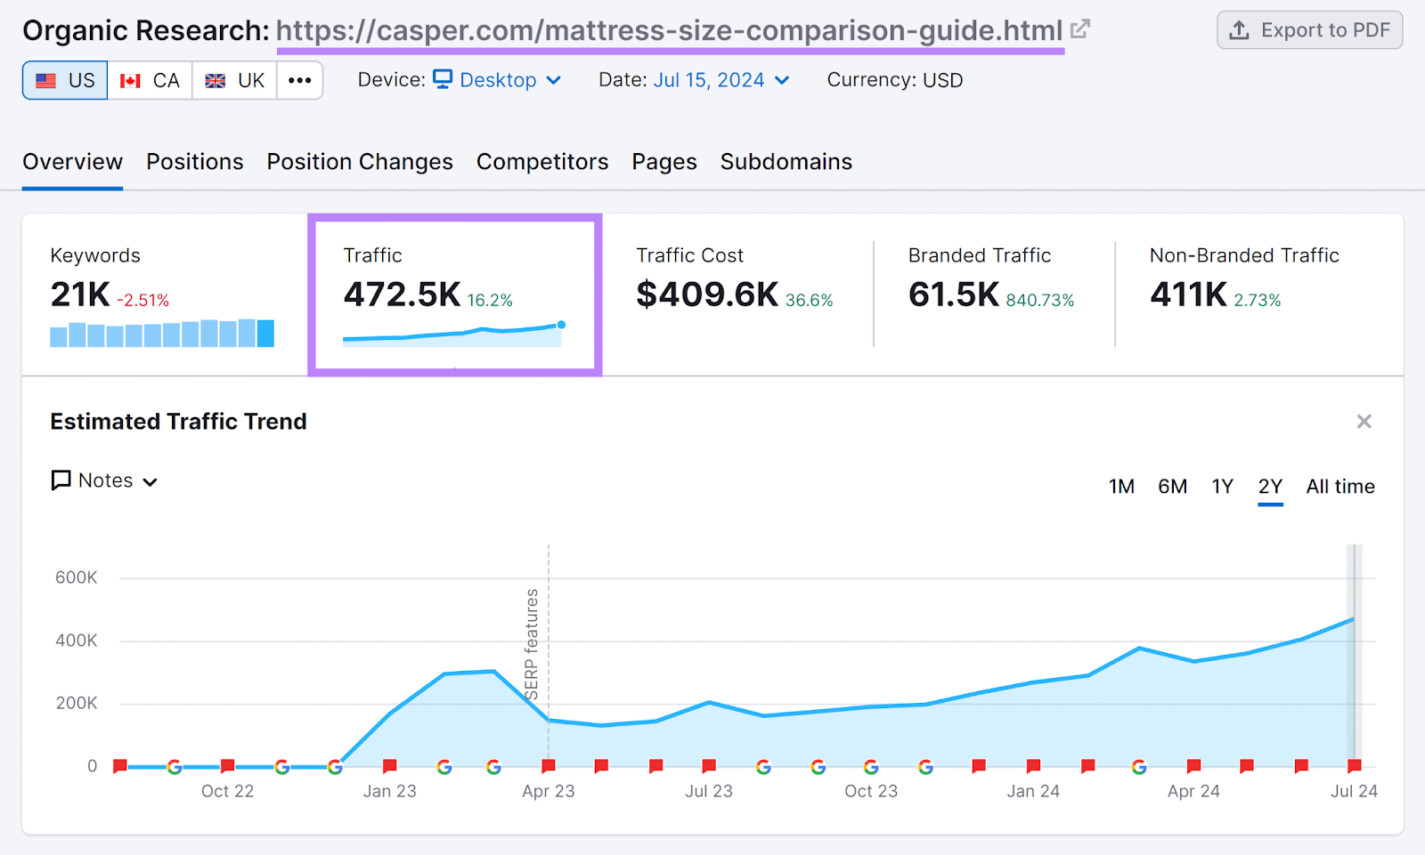Click the Branded Traffic 61.5K value
This screenshot has height=855, width=1425.
(954, 294)
